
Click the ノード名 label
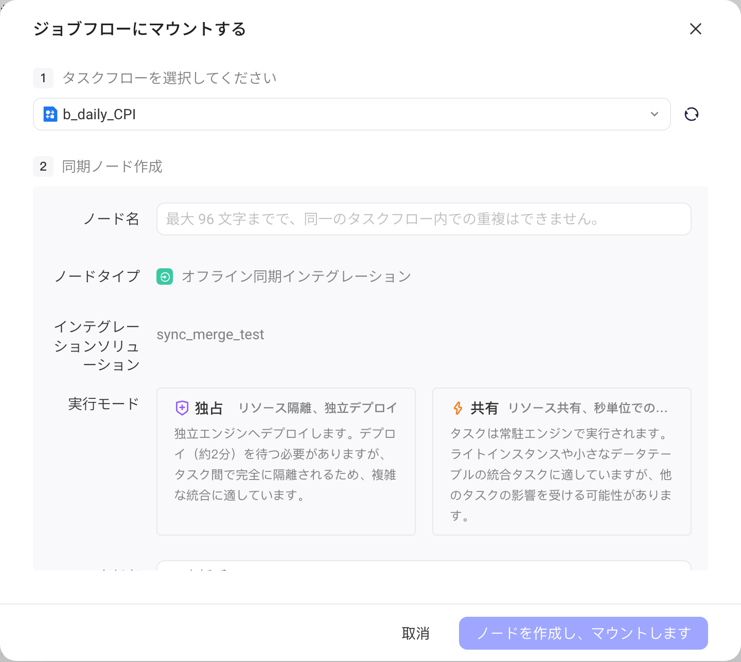112,219
